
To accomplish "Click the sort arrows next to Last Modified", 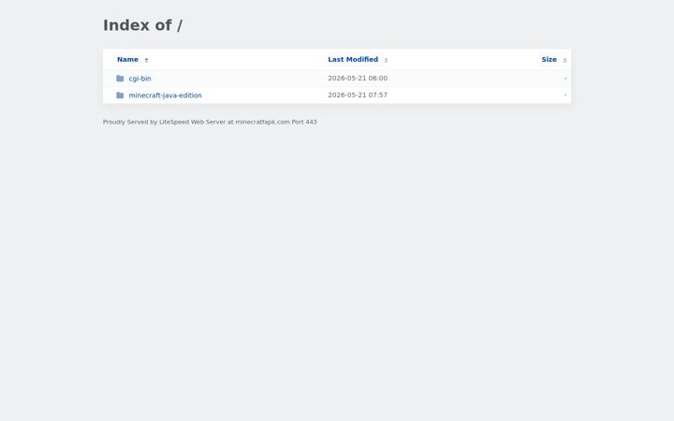I will click(386, 60).
